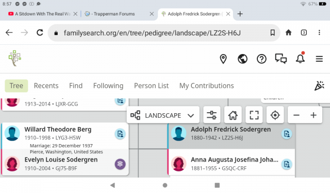Tap Android home navigation button
This screenshot has height=193, width=330.
click(165, 185)
